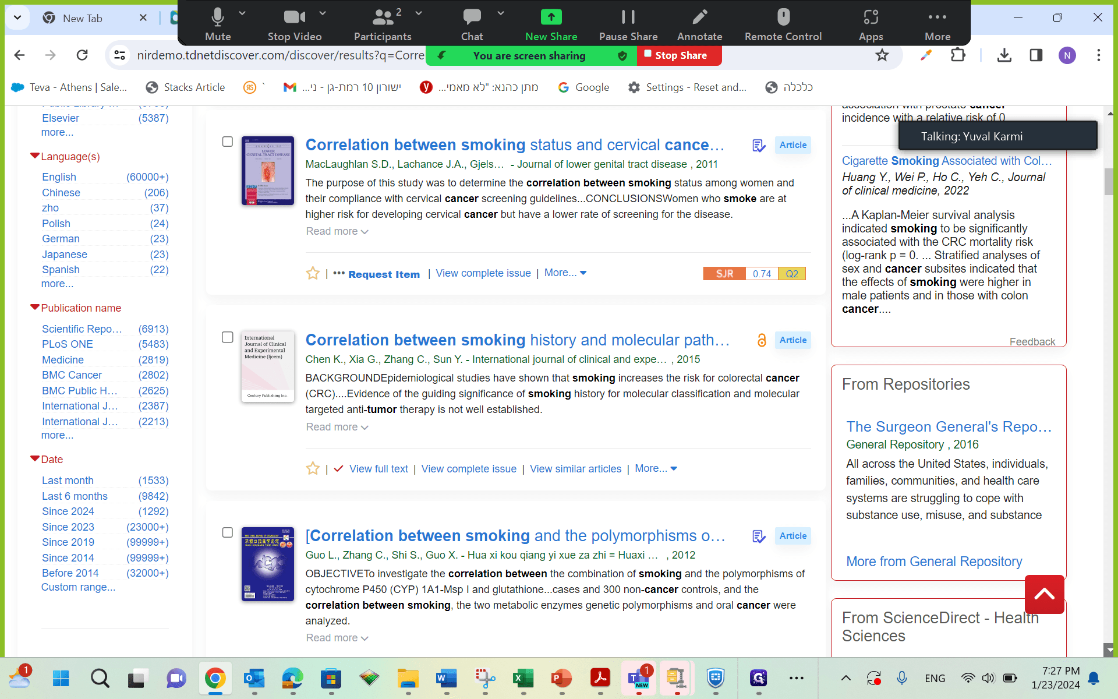
Task: Click the red Stop Share button
Action: point(680,55)
